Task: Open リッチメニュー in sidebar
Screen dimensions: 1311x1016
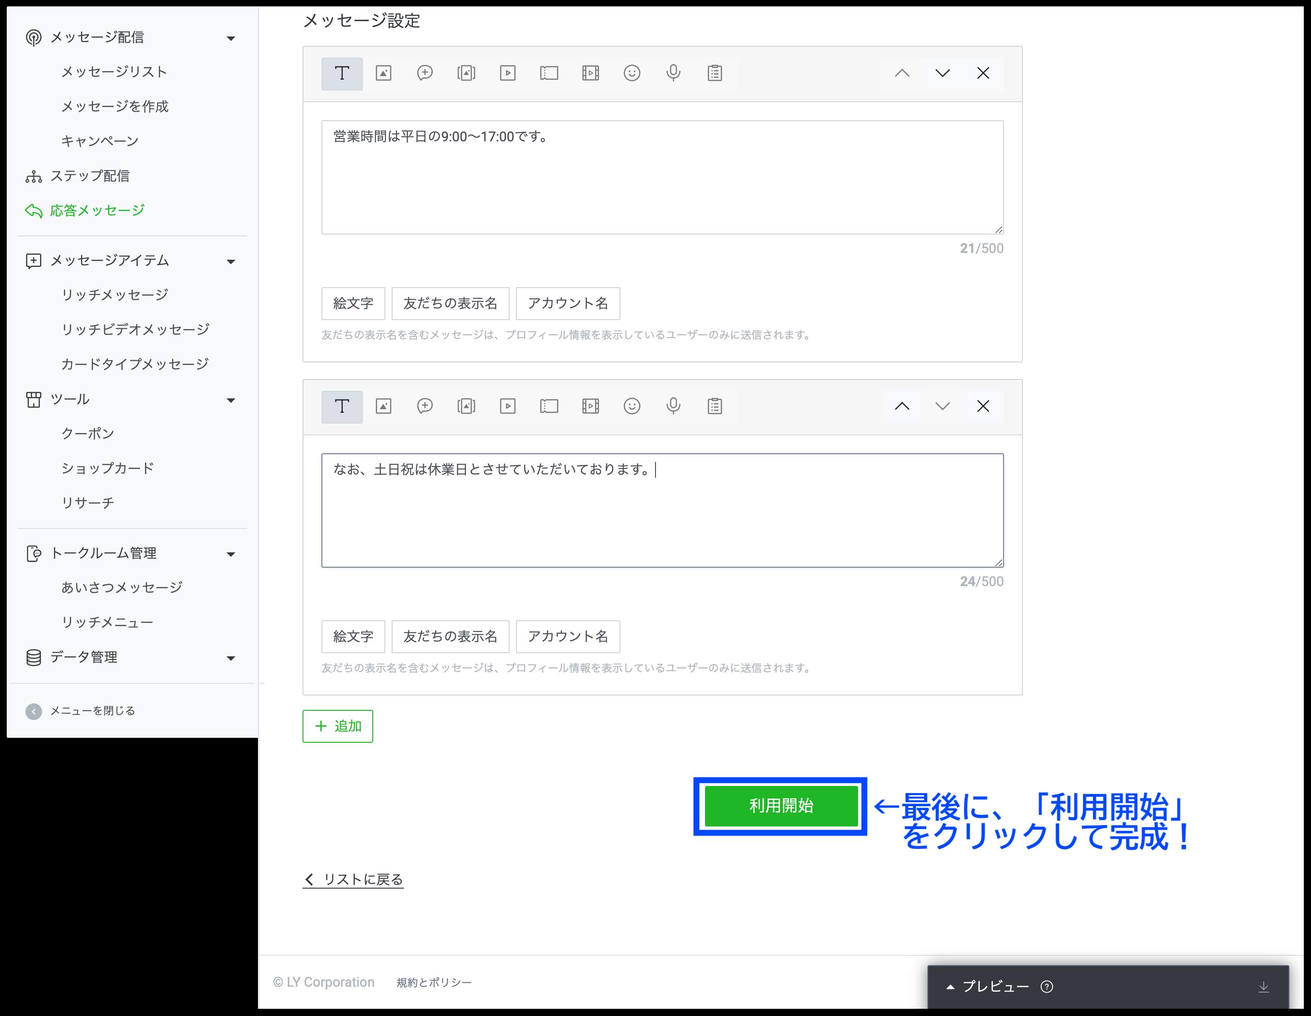Action: click(107, 622)
